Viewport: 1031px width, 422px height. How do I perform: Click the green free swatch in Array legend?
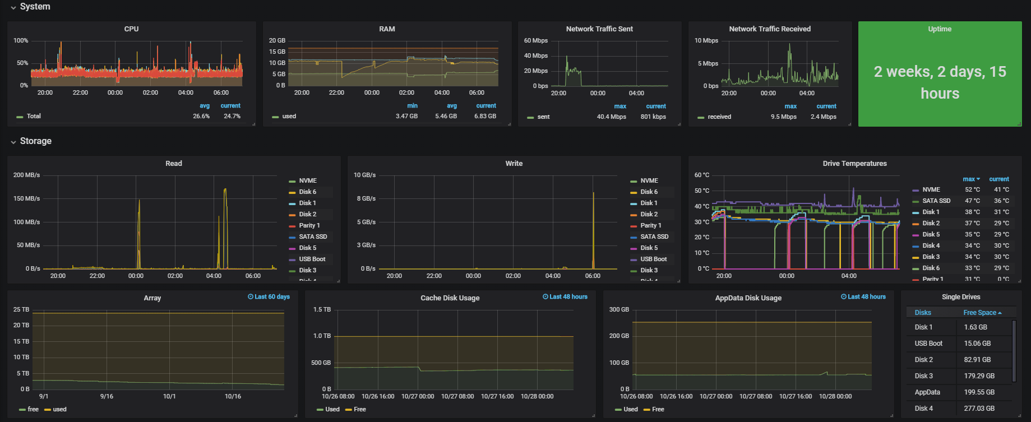(22, 410)
